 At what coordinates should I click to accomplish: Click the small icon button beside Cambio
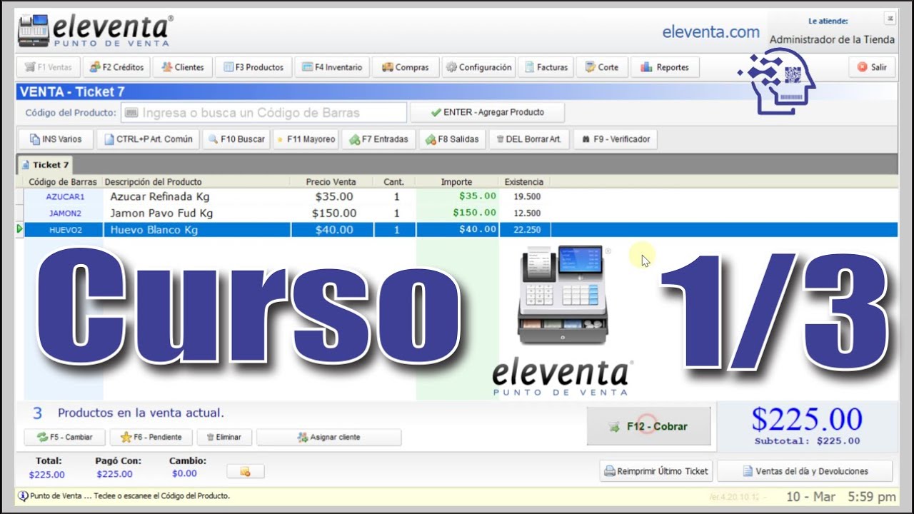pos(246,471)
